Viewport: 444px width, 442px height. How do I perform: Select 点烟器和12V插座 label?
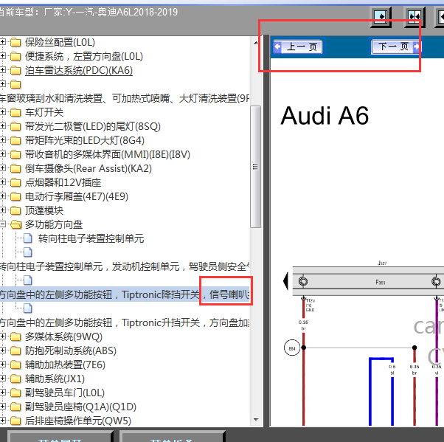63,182
